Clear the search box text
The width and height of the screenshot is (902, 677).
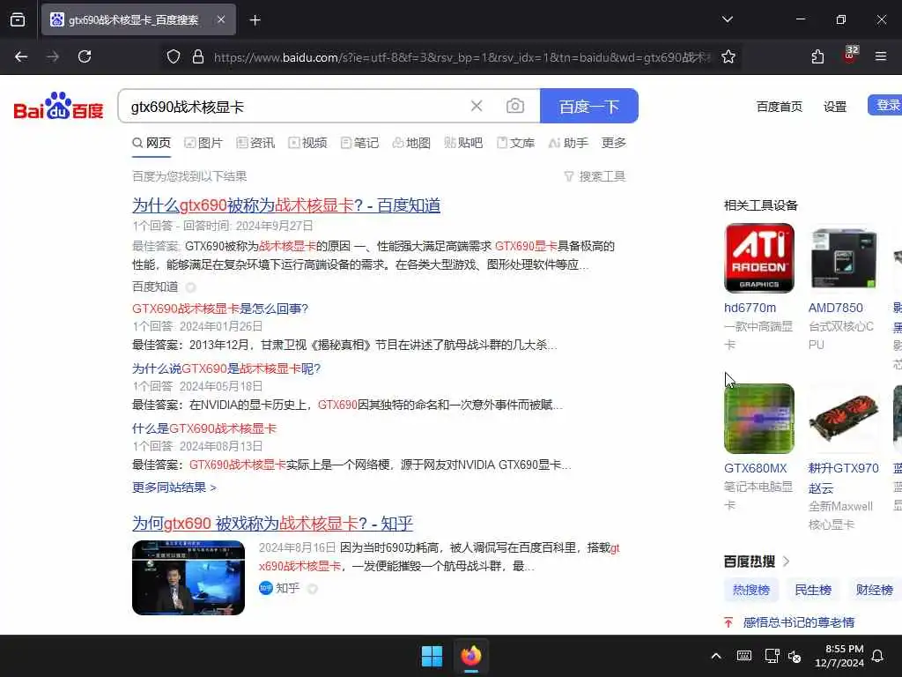pos(477,106)
